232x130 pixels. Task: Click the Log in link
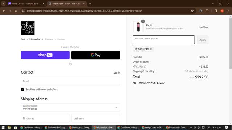tap(117, 73)
